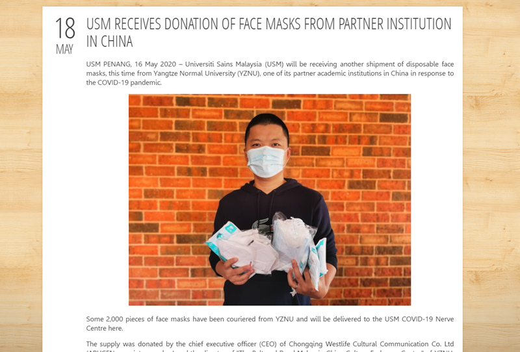Click the wooden background right of the article
Viewport: 520px width, 352px height.
491,176
